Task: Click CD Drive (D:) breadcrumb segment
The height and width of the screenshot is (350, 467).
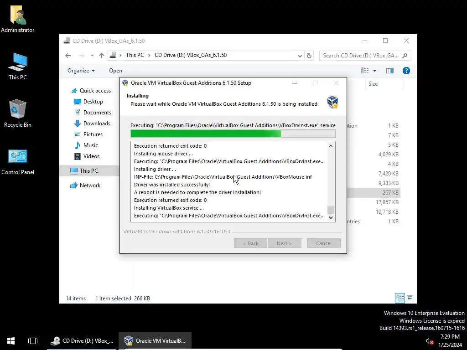Action: coord(191,55)
